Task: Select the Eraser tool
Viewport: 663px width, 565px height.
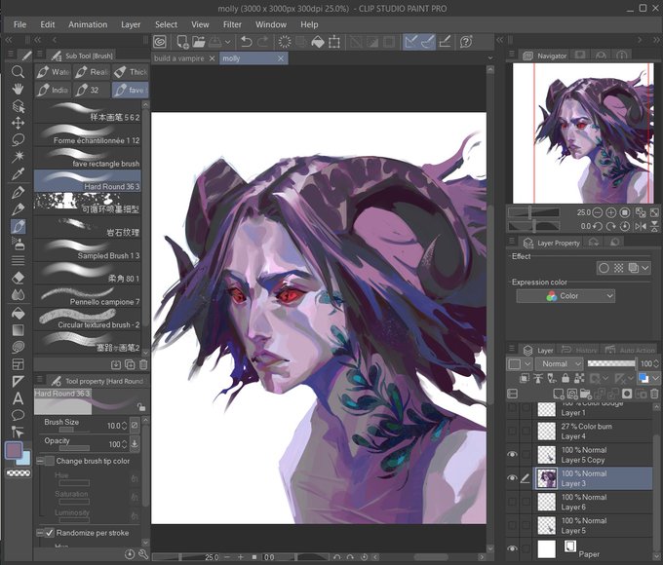Action: click(18, 278)
